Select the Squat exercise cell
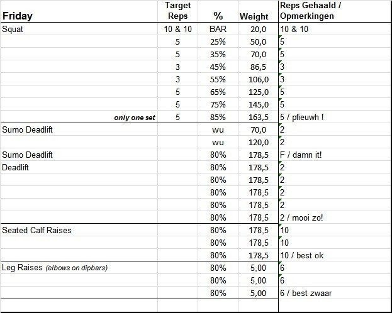 point(14,29)
